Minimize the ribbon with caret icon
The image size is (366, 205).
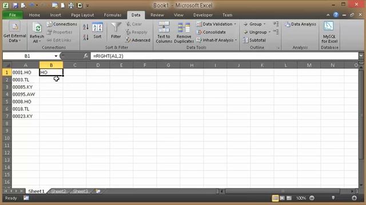tap(328, 15)
